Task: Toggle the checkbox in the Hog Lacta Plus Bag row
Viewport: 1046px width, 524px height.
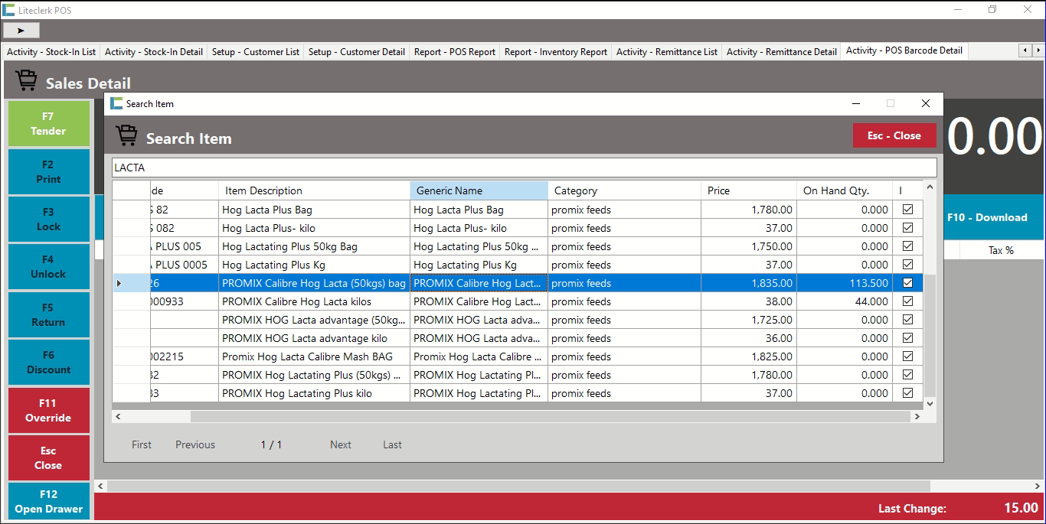Action: click(907, 209)
